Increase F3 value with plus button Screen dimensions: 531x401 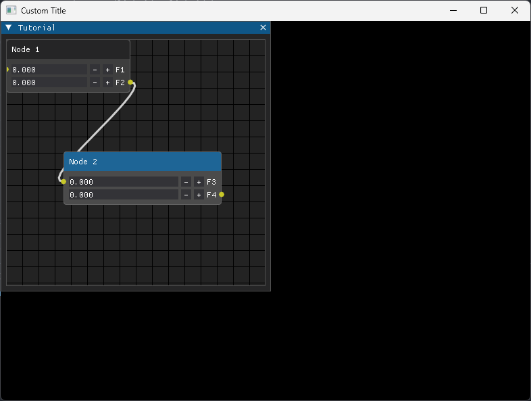[x=199, y=182]
